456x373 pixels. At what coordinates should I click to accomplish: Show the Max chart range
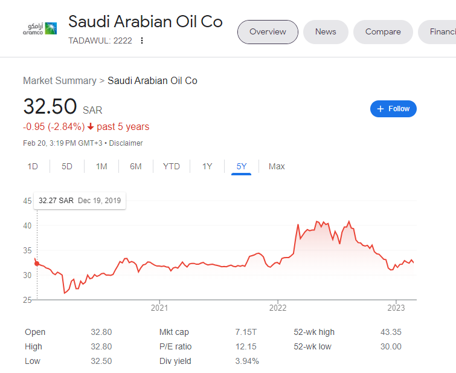click(277, 166)
